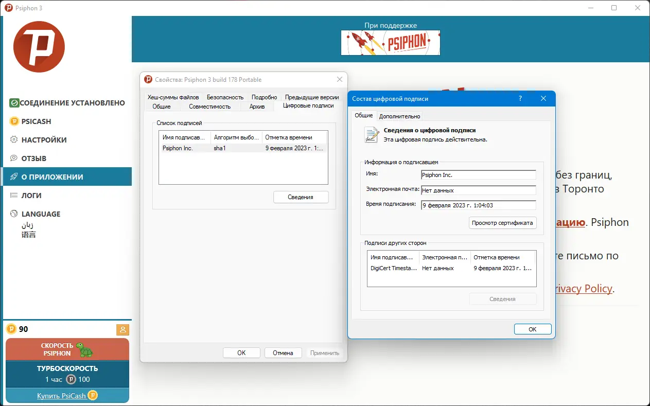650x406 pixels.
Task: Click the feedback speech bubble icon
Action: pos(14,158)
